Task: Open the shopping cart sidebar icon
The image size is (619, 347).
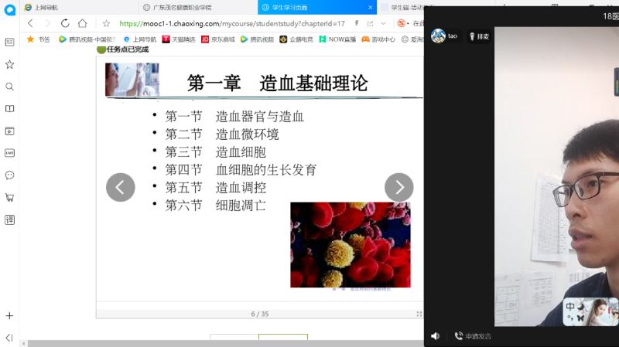Action: [9, 197]
